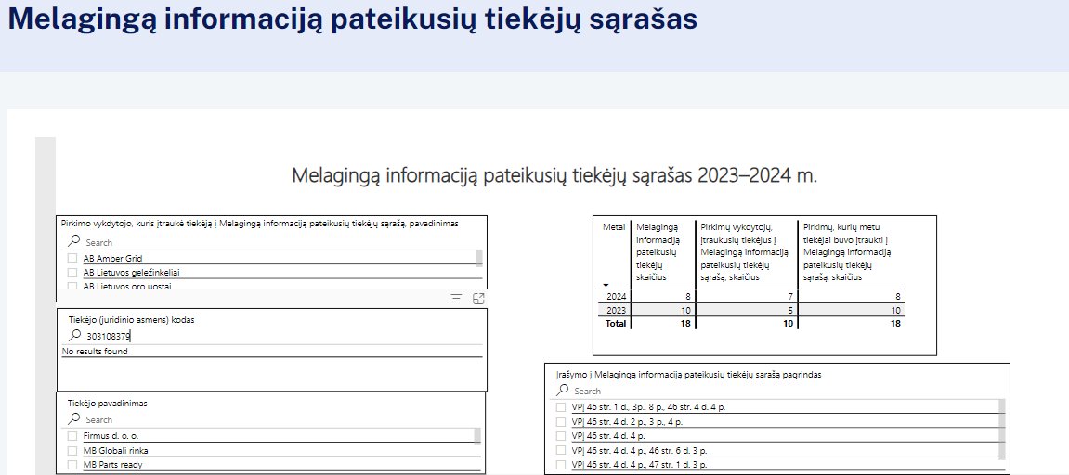1069x475 pixels.
Task: Click the magnifier icon in the Pirkimo vykdytojo slicer
Action: point(73,241)
